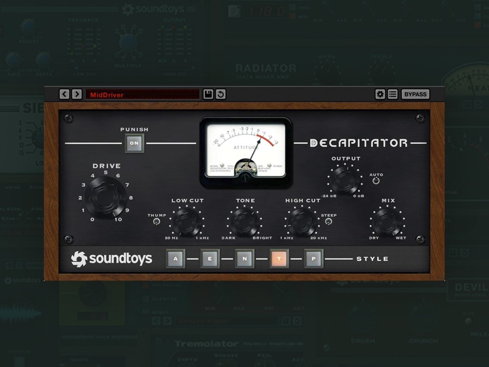Open Decapitator settings gear
The image size is (489, 367).
(380, 94)
